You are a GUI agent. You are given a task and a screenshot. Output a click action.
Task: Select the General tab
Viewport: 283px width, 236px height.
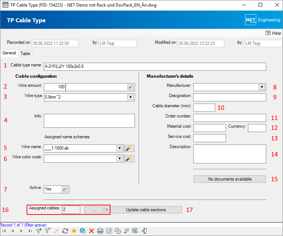click(9, 53)
